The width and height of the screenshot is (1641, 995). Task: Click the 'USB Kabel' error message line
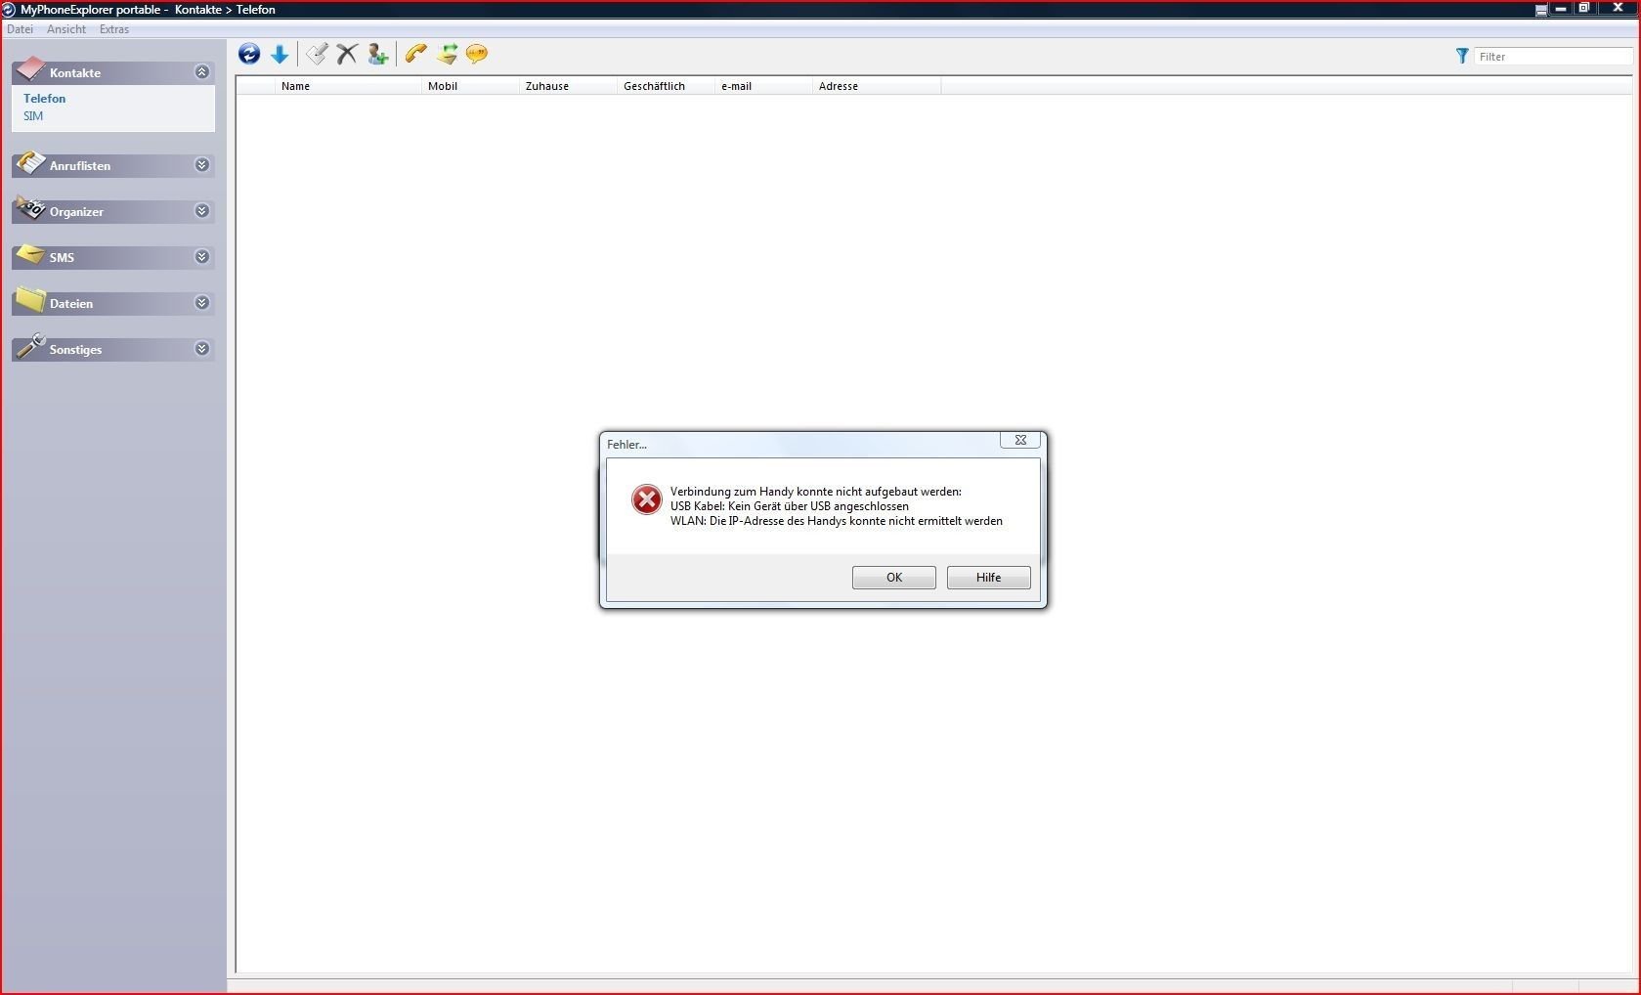(790, 506)
